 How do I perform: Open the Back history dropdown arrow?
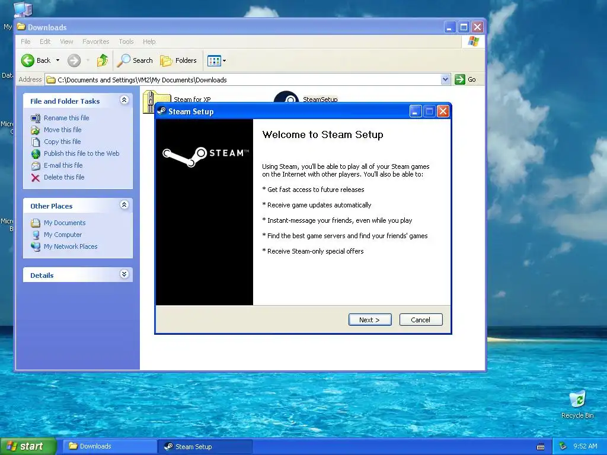click(57, 60)
